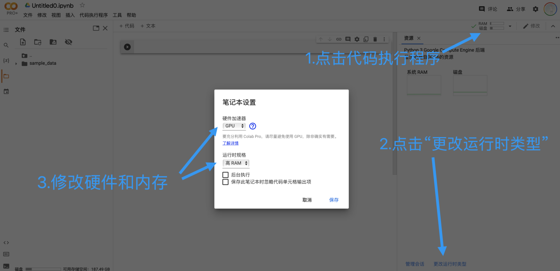
Task: Open cell settings gear on the code cell
Action: pyautogui.click(x=357, y=39)
